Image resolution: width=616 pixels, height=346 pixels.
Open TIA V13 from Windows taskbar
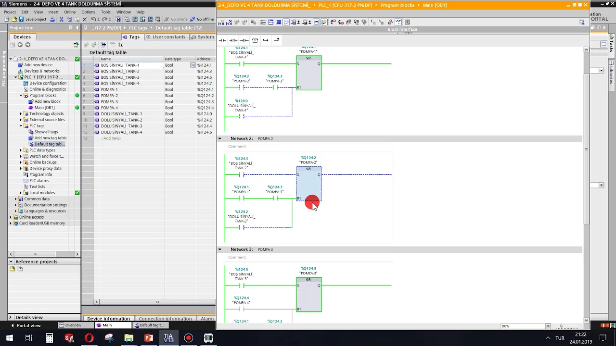(168, 338)
